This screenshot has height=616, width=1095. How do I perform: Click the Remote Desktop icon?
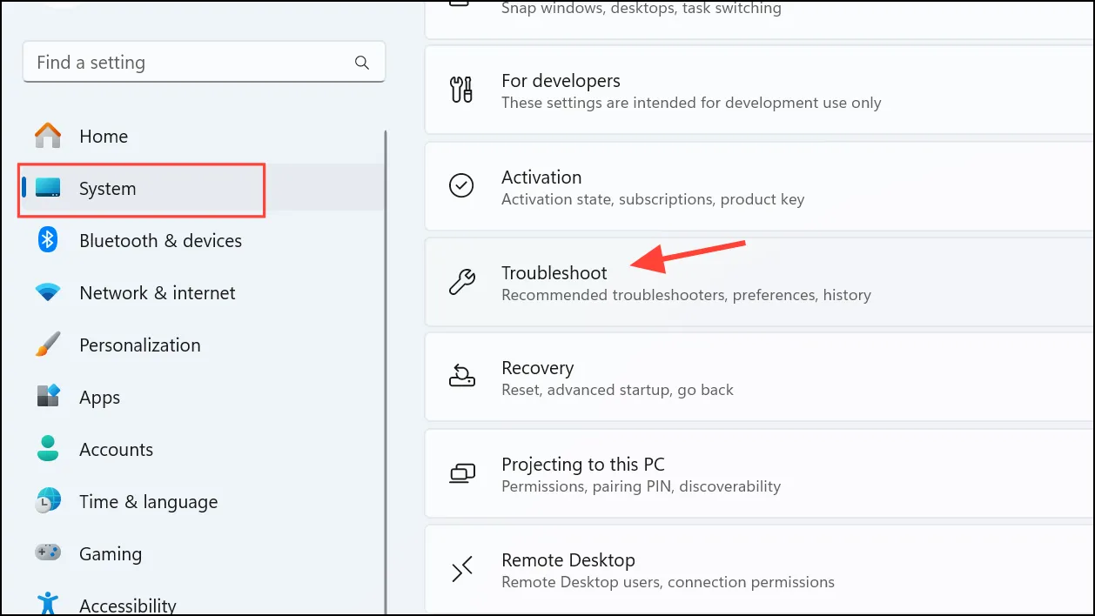tap(461, 569)
